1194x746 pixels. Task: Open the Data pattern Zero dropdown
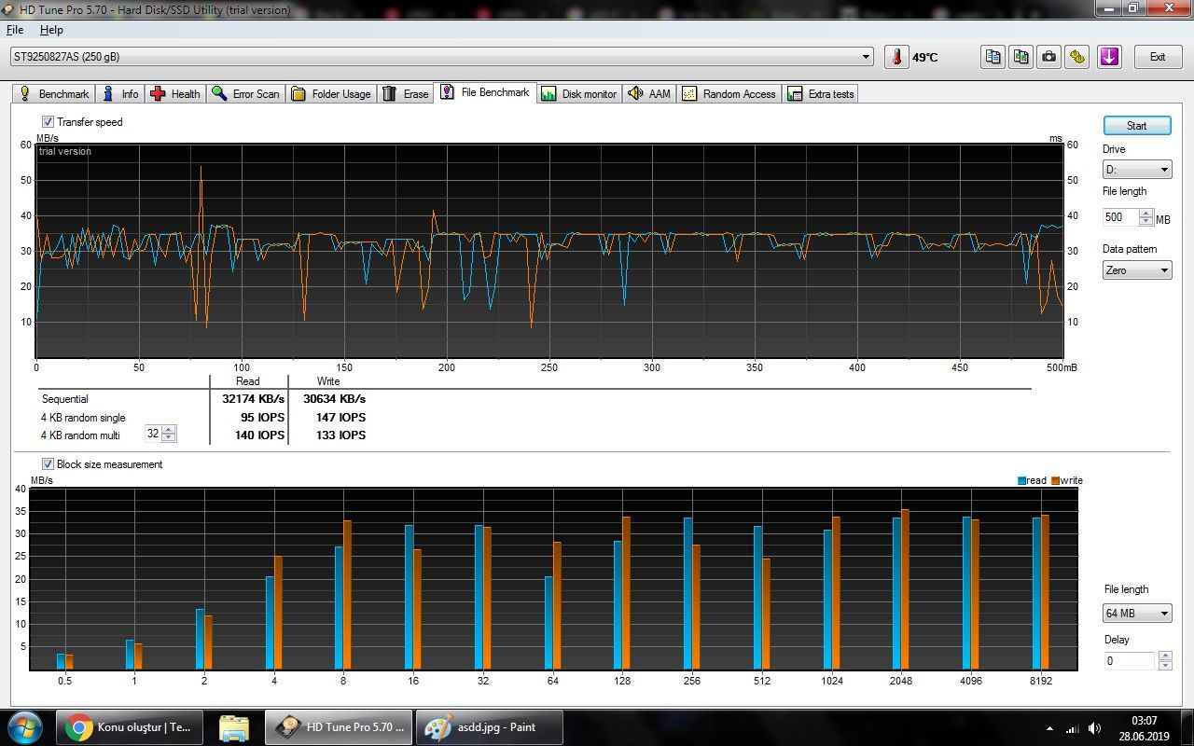tap(1137, 270)
